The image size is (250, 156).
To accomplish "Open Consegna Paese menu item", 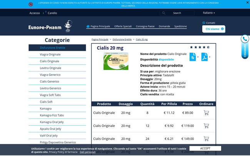I will coord(145,27).
